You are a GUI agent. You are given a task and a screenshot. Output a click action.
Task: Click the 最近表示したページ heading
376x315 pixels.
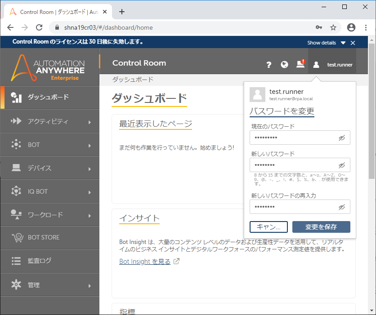tap(155, 124)
